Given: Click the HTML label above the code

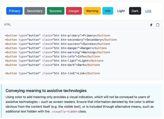Looking at the screenshot, I should (x=8, y=25).
